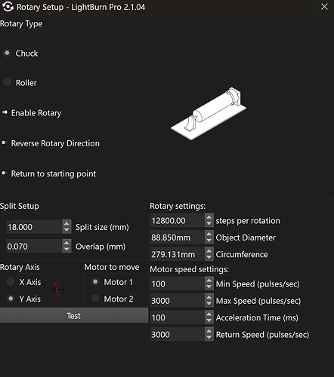Increase the Acceleration Time value
This screenshot has height=377, width=334.
point(209,314)
